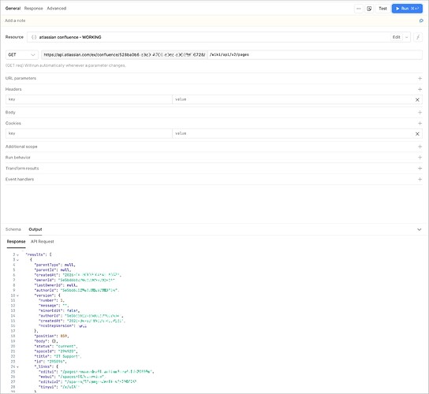
Task: Switch to the Advanced tab
Action: 56,9
